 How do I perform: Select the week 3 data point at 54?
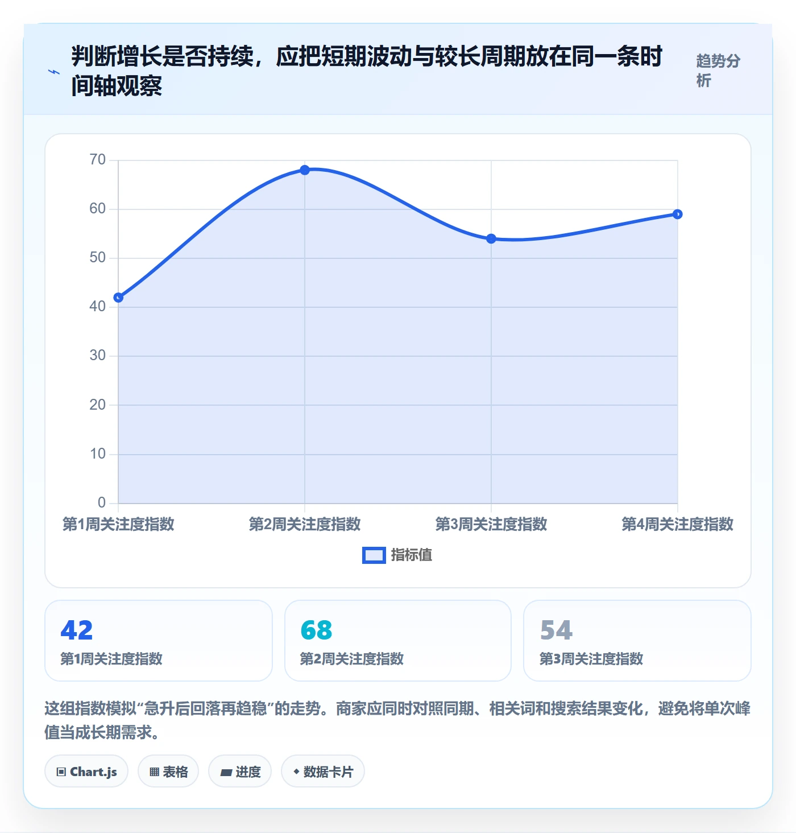click(491, 239)
